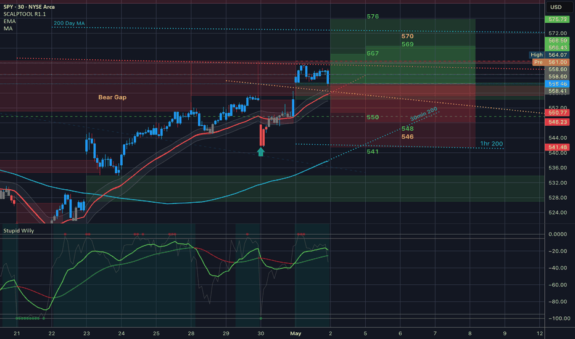Click −80.00 on the Willy scale
The width and height of the screenshot is (575, 339).
557,301
